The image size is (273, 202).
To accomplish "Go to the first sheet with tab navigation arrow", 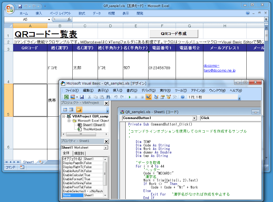I will tap(6, 162).
